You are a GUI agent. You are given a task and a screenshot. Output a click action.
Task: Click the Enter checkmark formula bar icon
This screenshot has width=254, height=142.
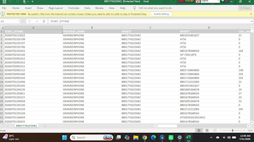point(37,21)
